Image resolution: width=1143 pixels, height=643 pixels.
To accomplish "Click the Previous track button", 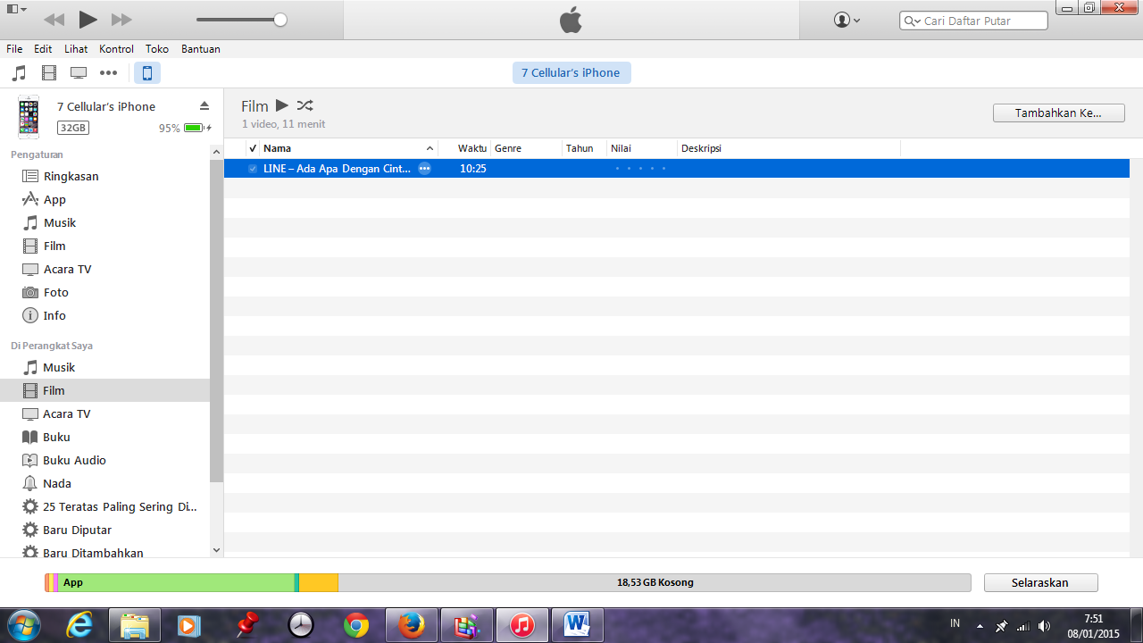I will [x=54, y=20].
